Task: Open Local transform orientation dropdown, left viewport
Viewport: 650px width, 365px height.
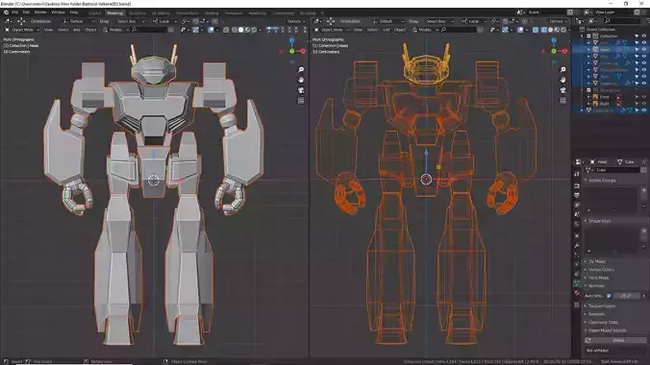Action: [x=163, y=21]
